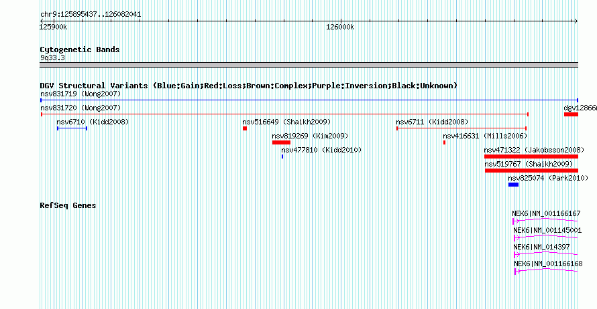Click the nsv471322 (Jakobsson2008) label
Image resolution: width=597 pixels, height=309 pixels.
(x=534, y=150)
